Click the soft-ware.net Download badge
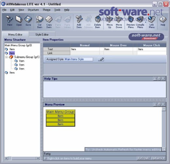The width and height of the screenshot is (170, 164). 146,37
